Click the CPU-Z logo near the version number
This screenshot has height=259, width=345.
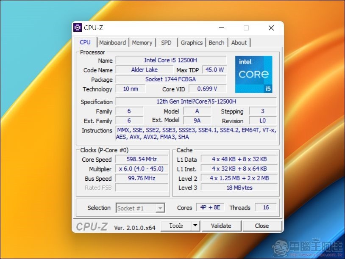(91, 226)
